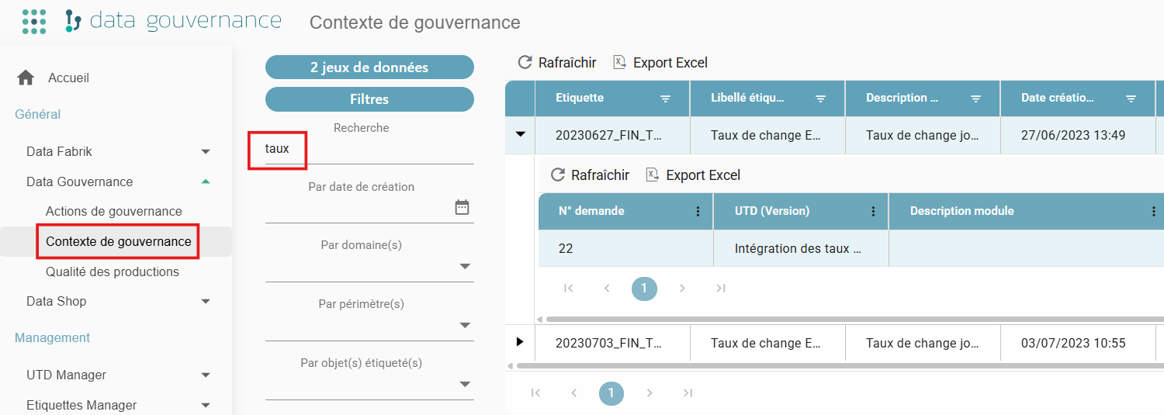Open Par objet(s) étiqueté(s) dropdown
Viewport: 1164px width, 415px height.
tap(465, 384)
